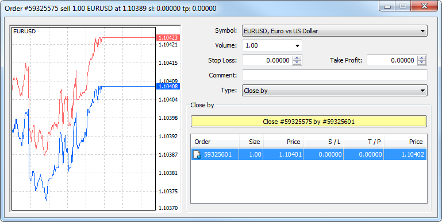Image resolution: width=442 pixels, height=222 pixels.
Task: Click the red ask price label 1.10423
Action: [x=168, y=38]
